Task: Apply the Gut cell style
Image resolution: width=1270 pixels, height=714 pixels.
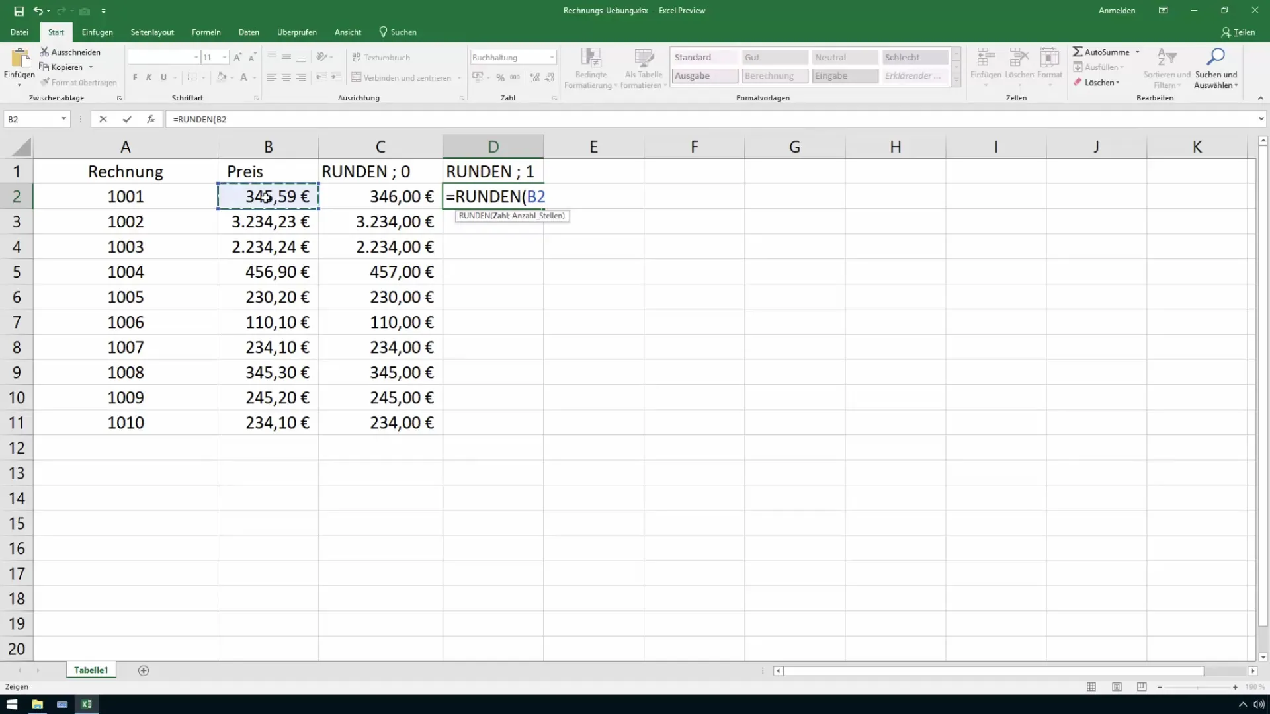Action: tap(775, 58)
